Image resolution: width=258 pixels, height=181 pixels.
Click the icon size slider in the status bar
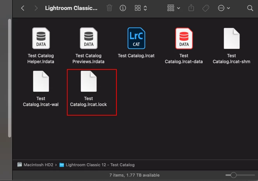pos(240,175)
